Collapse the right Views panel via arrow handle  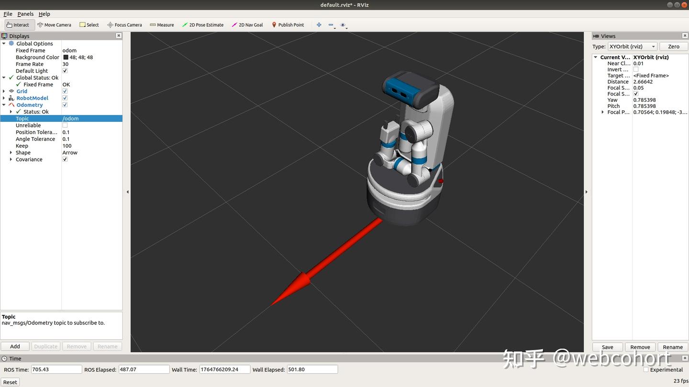point(587,192)
